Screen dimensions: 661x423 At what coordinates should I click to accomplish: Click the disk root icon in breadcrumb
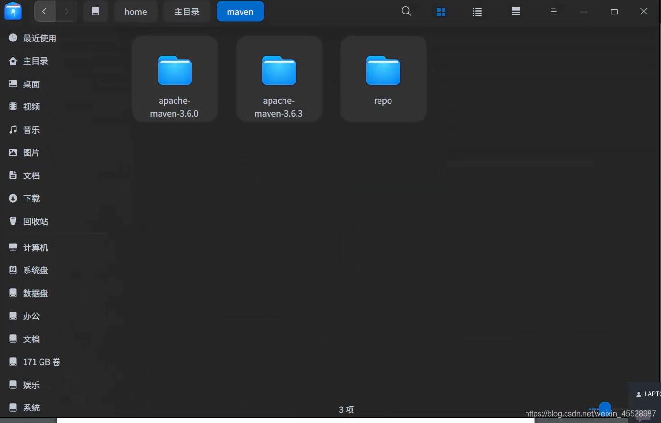(x=95, y=12)
